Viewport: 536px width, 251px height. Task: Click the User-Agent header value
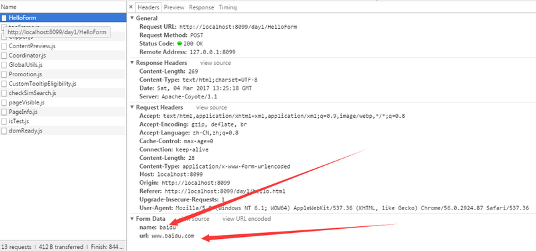[352, 208]
